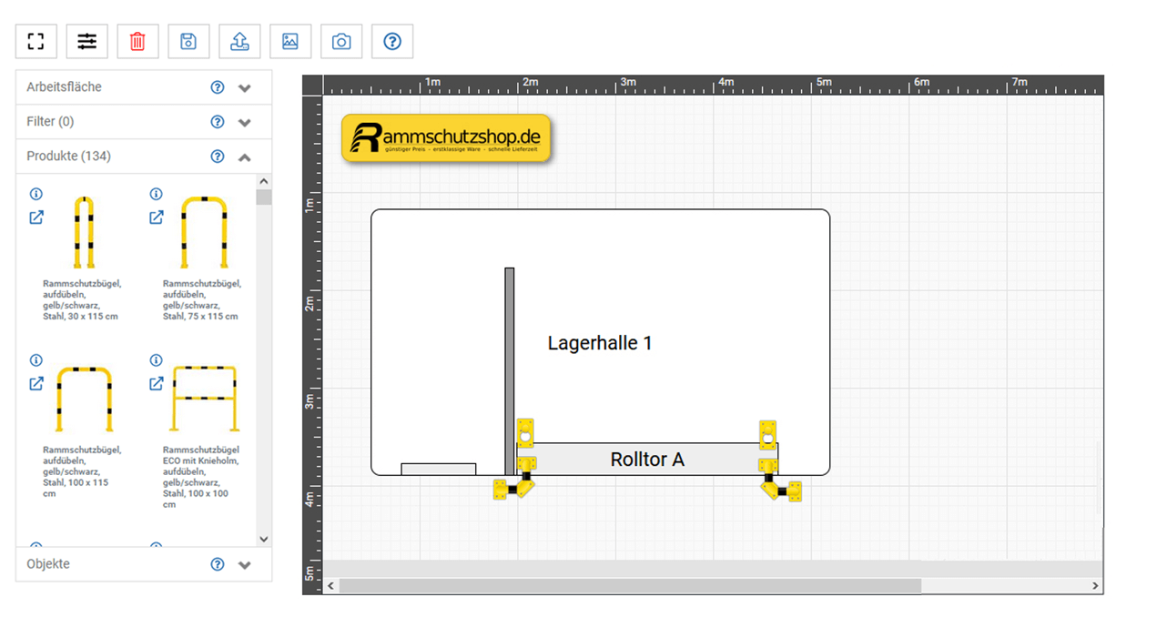Open help from toolbar question mark
This screenshot has width=1167, height=617.
392,41
